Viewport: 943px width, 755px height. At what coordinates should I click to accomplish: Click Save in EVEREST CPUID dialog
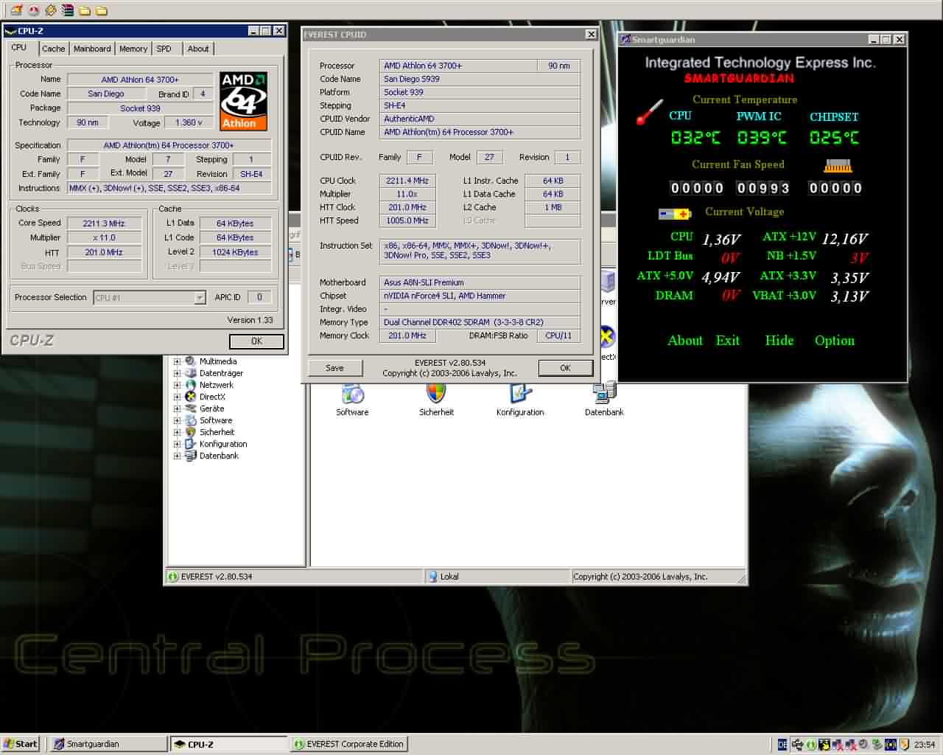pyautogui.click(x=335, y=368)
